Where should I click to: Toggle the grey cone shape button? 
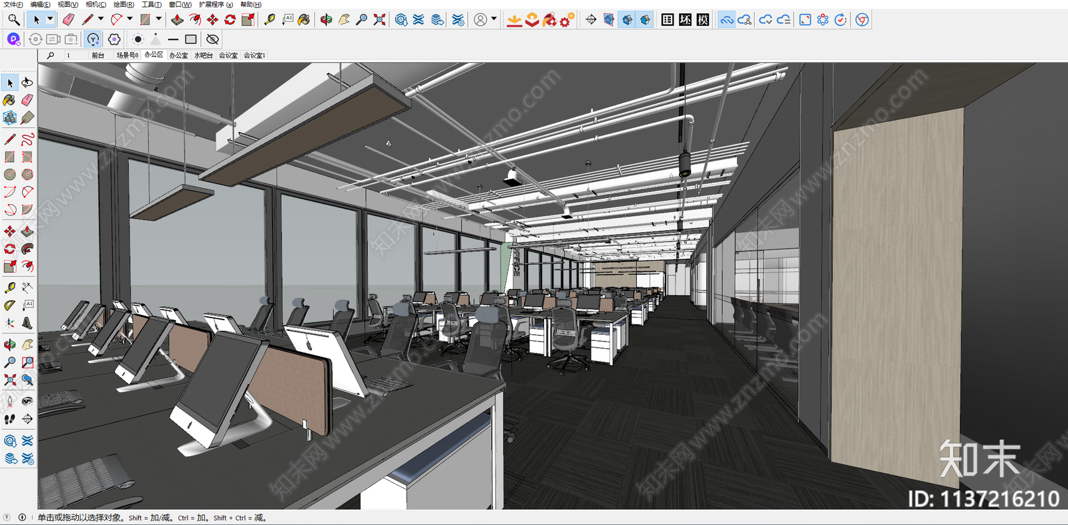156,39
